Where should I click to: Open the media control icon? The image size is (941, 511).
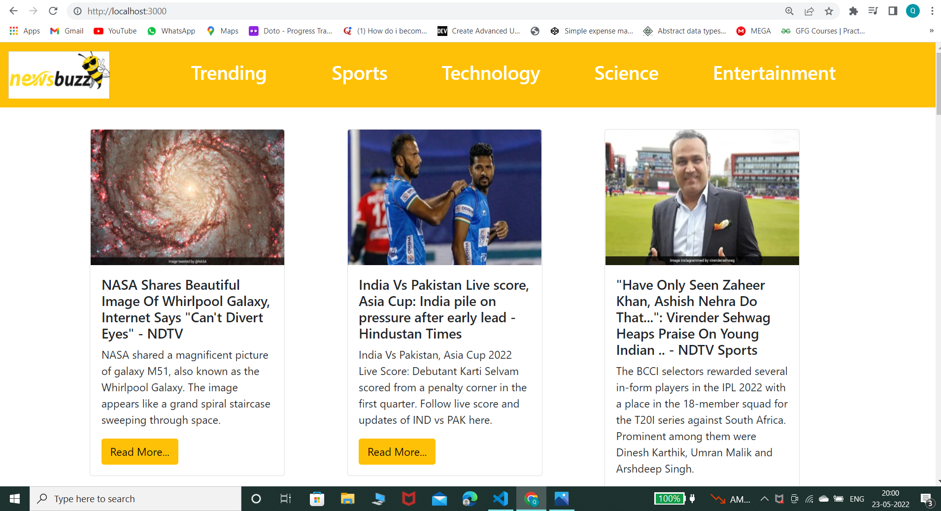click(873, 11)
